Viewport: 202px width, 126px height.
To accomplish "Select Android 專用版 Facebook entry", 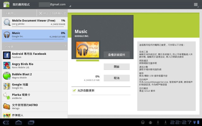I will click(35, 55).
